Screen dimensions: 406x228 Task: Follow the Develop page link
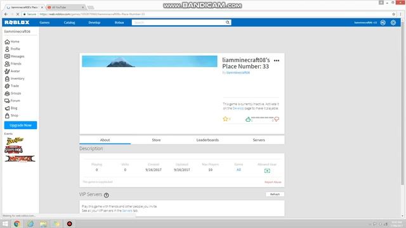tap(238, 108)
